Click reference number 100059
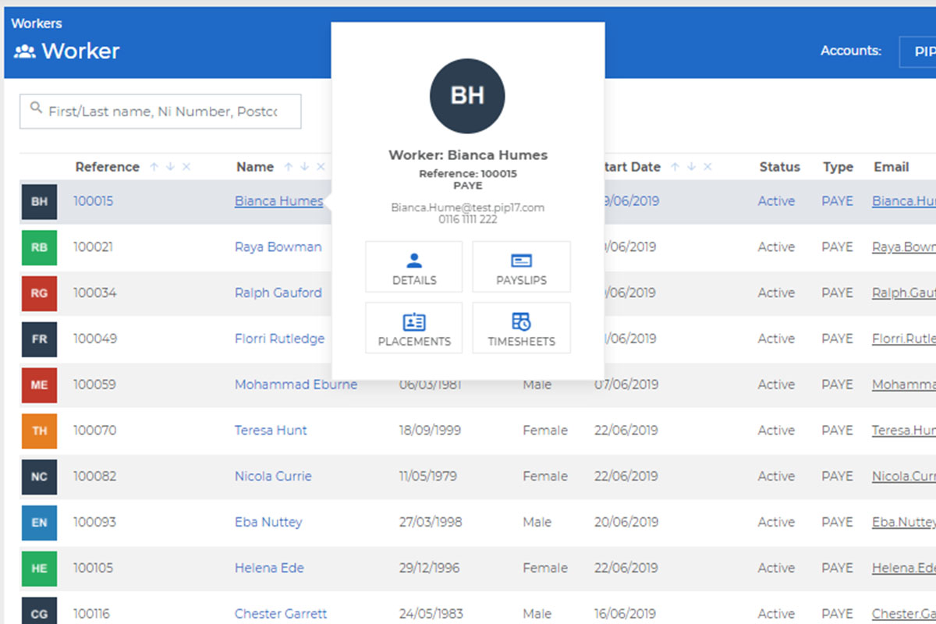 [x=94, y=385]
